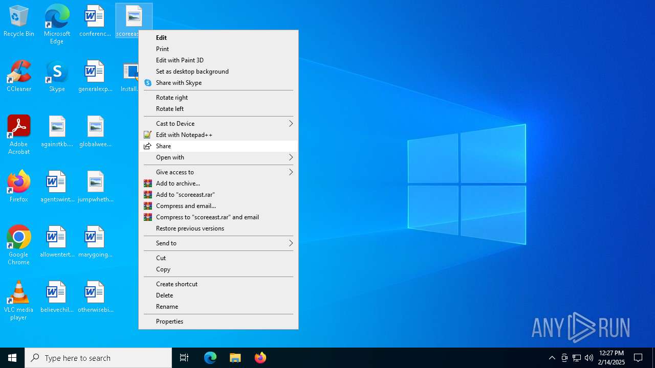Expand Send to submenu
The width and height of the screenshot is (655, 368).
tap(219, 243)
